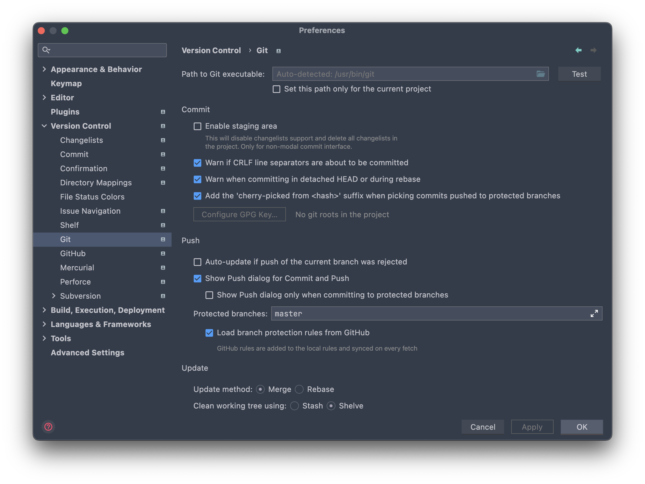The width and height of the screenshot is (645, 484).
Task: Expand the Subversion node
Action: coord(54,296)
